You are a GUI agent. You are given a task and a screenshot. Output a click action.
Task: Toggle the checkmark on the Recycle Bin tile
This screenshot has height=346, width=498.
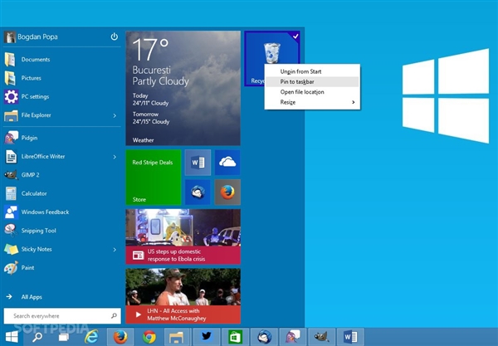(x=297, y=37)
